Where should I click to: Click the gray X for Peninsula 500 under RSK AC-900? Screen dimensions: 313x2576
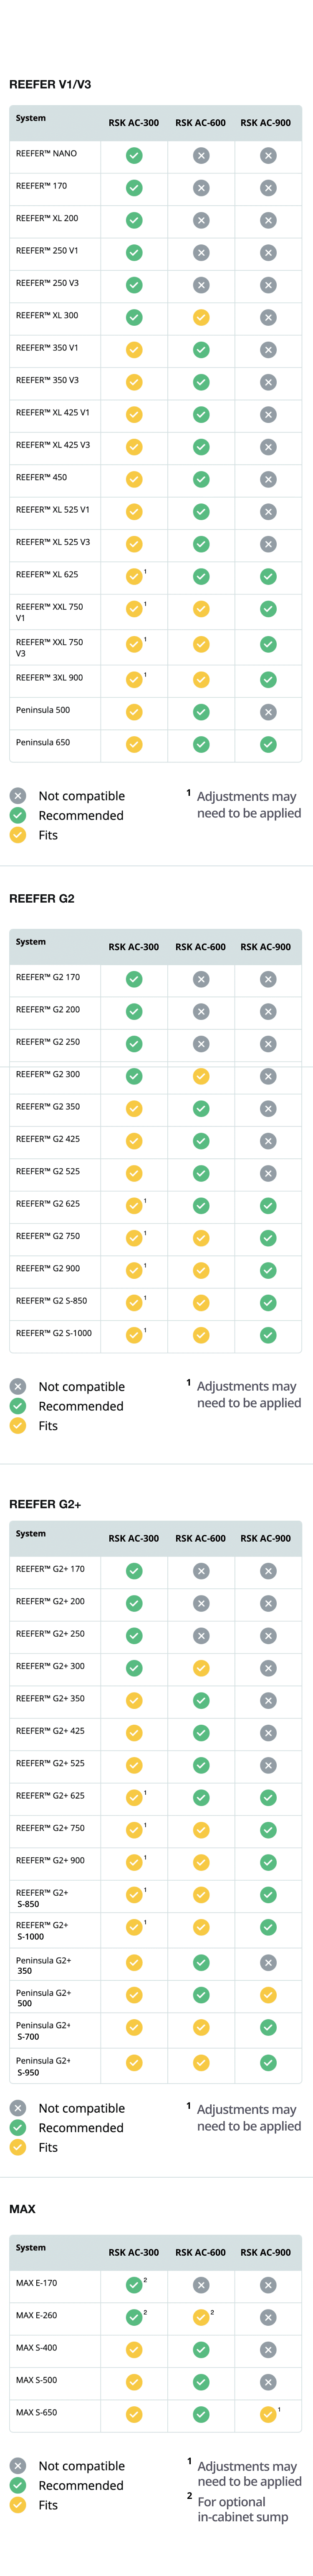click(268, 712)
